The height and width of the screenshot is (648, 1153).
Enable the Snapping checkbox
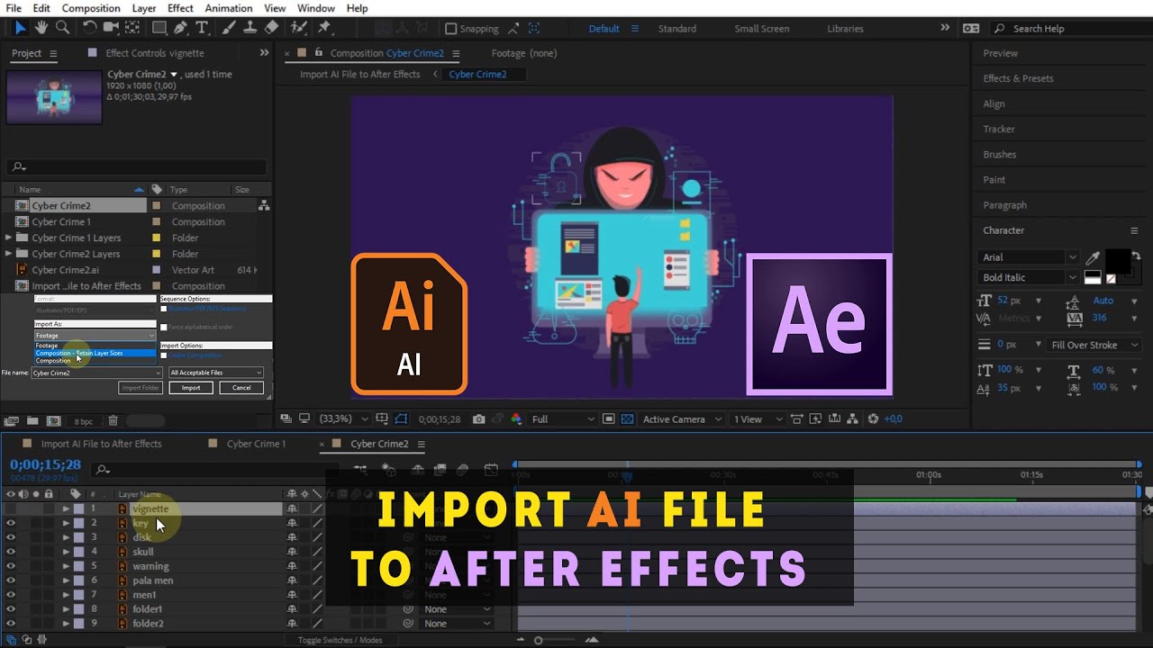[x=451, y=29]
